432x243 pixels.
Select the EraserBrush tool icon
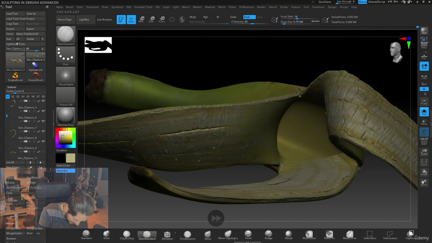click(x=35, y=77)
